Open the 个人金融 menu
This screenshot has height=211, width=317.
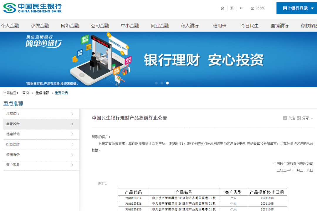click(10, 26)
